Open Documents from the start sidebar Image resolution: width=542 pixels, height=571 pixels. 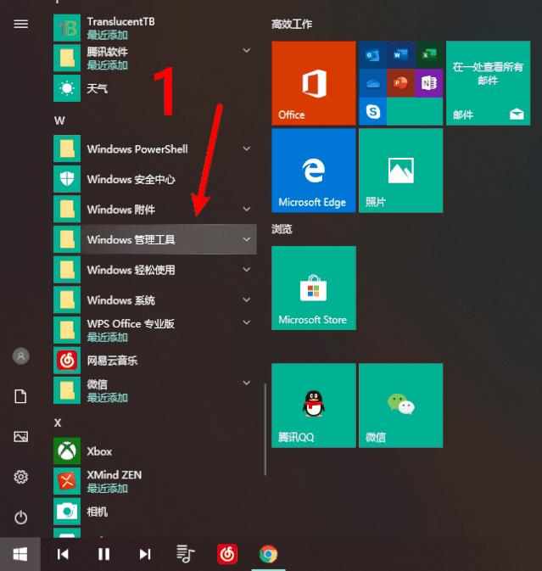[x=20, y=396]
